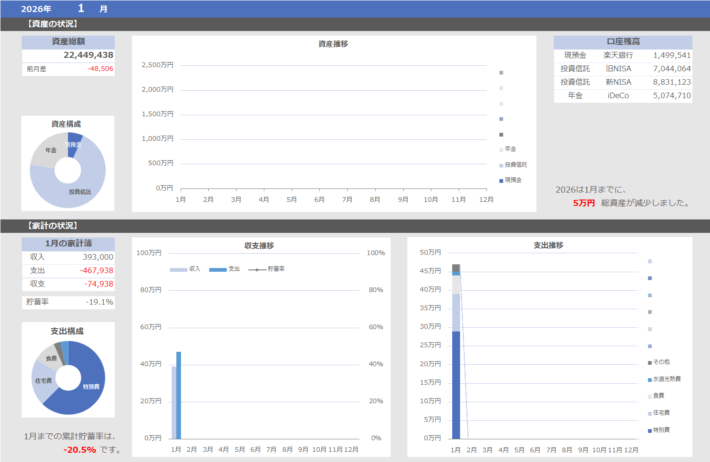Click the 支出推移 chart title
This screenshot has width=710, height=462.
point(548,245)
